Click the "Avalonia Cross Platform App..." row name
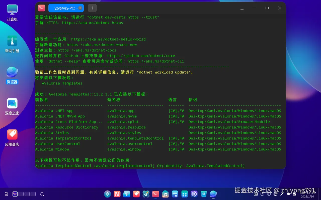 point(69,122)
